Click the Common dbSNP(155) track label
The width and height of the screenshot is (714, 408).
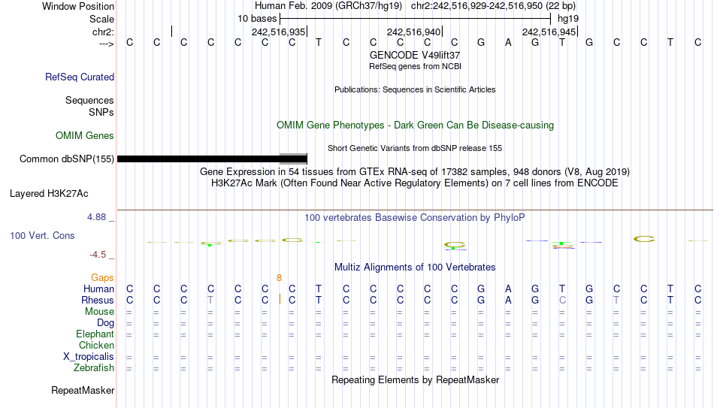click(66, 159)
